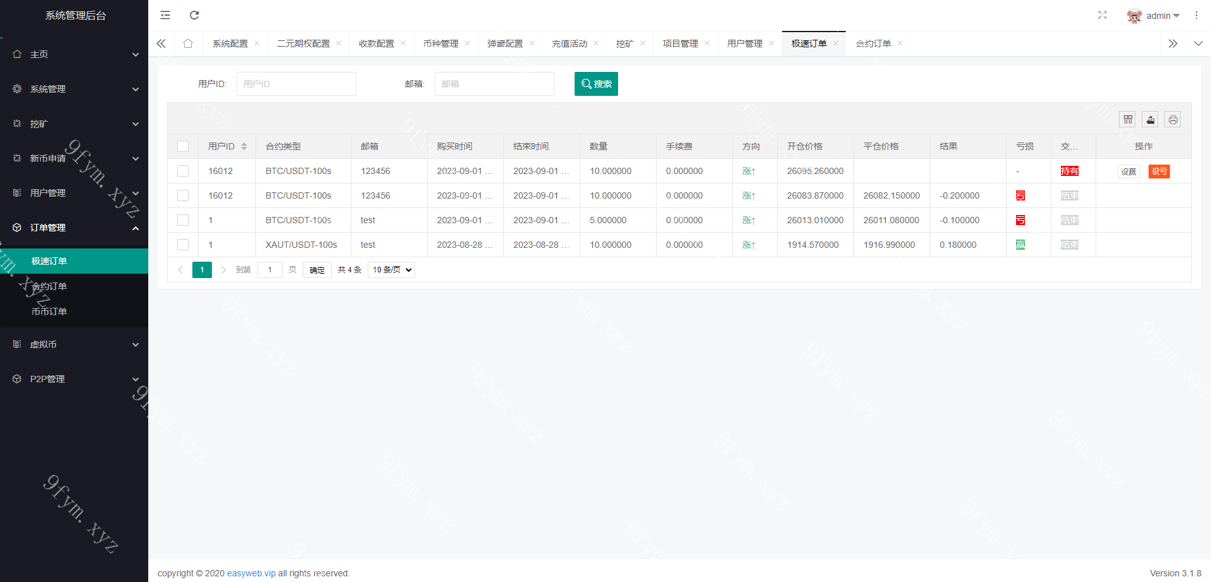Click the table export icon

point(1150,119)
